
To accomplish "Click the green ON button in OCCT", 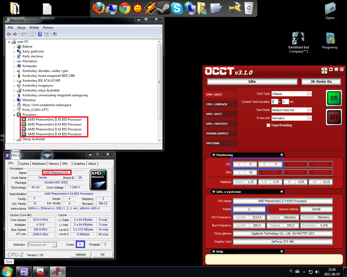I will [334, 98].
